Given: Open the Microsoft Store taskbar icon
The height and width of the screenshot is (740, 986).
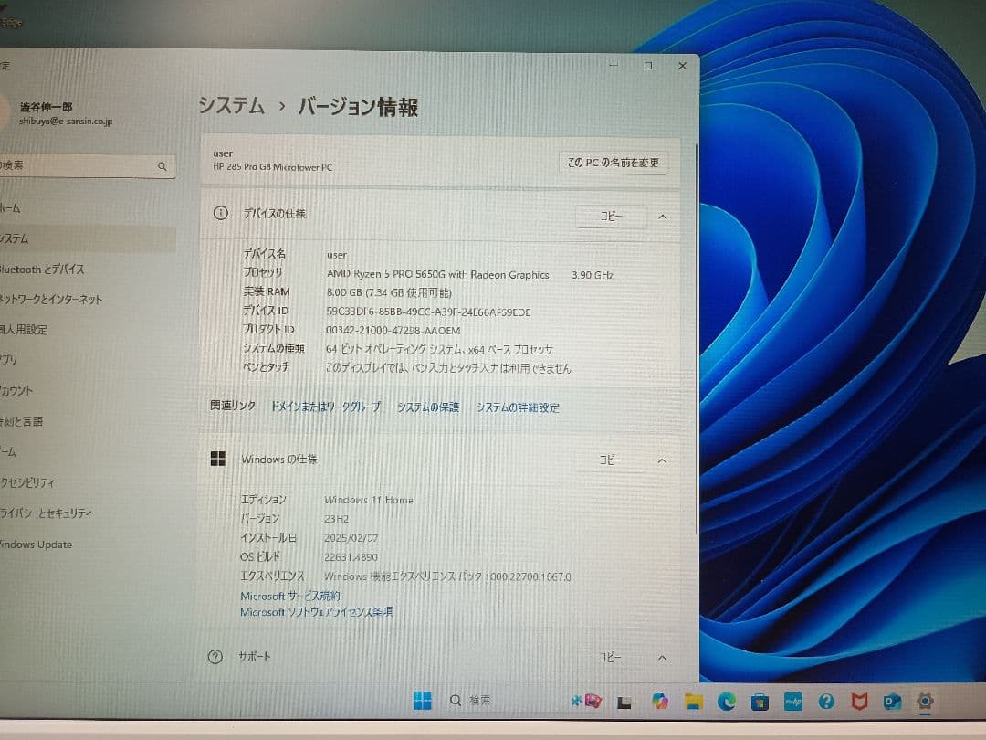Looking at the screenshot, I should coord(760,702).
